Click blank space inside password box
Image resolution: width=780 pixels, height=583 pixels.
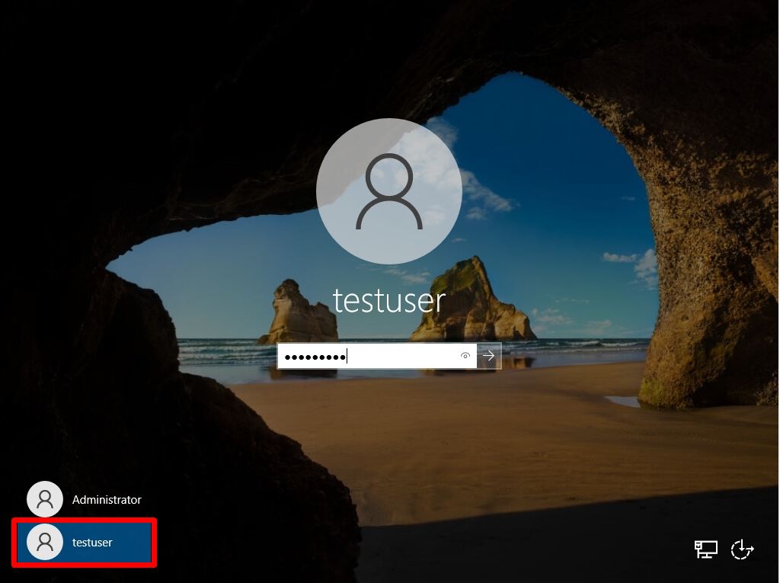[403, 355]
